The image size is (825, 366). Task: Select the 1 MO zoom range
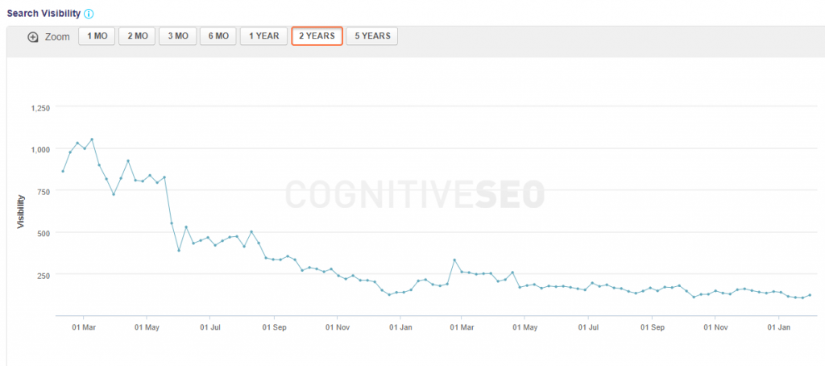[x=97, y=37]
